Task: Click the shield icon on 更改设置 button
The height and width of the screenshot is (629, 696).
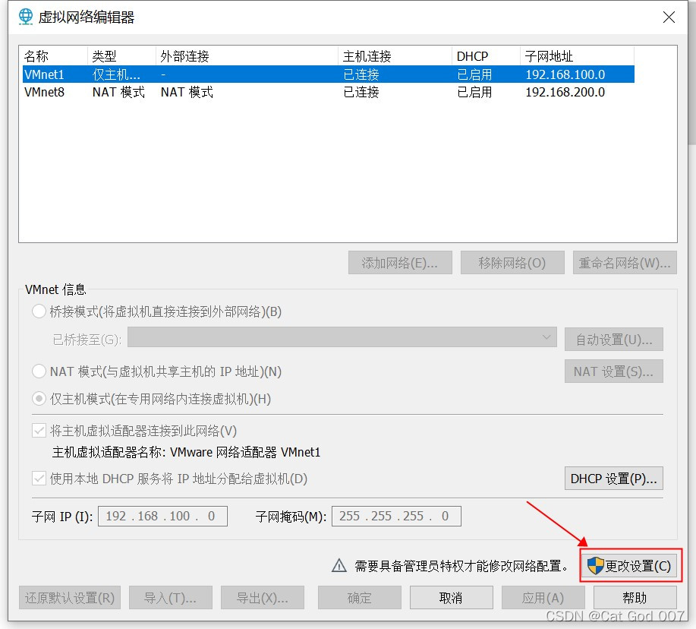Action: (x=595, y=566)
